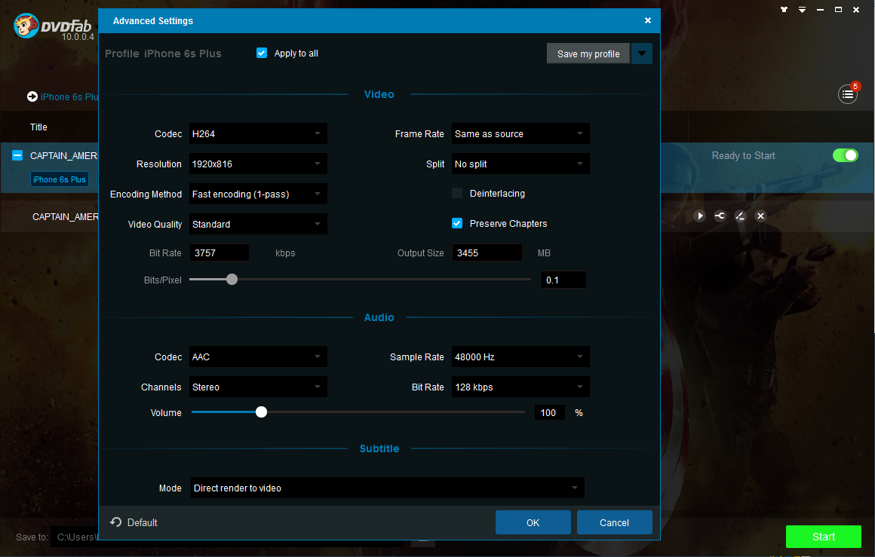This screenshot has height=557, width=875.
Task: Expand the arrow next to Save my profile
Action: [642, 54]
